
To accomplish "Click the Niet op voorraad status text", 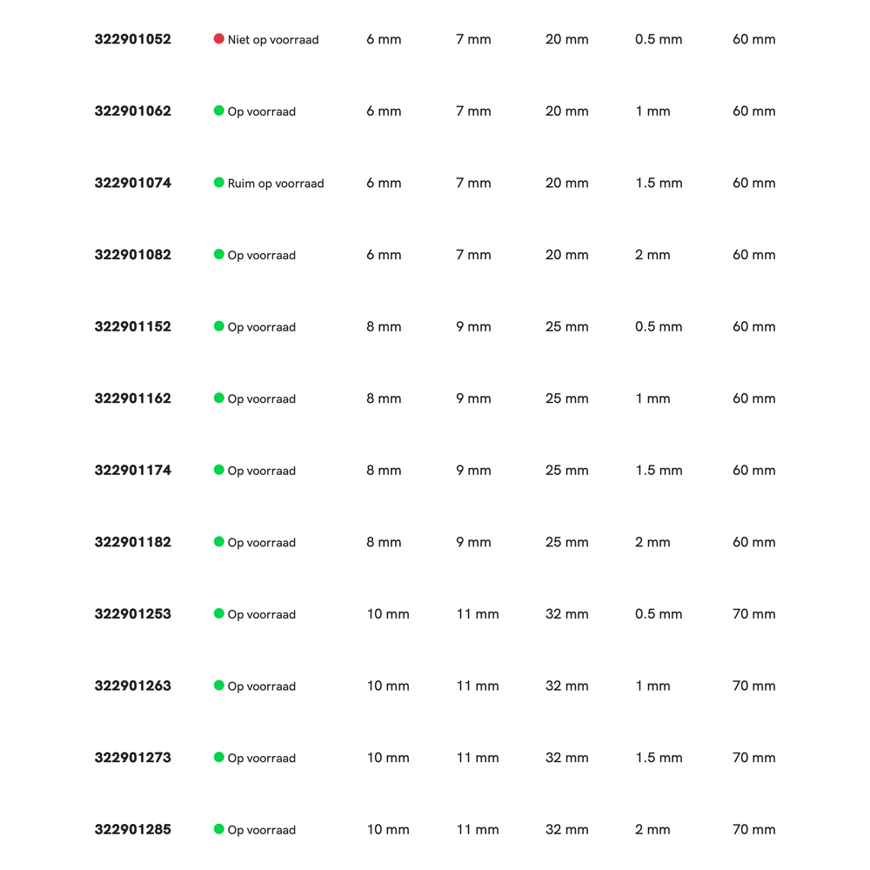I will point(273,40).
